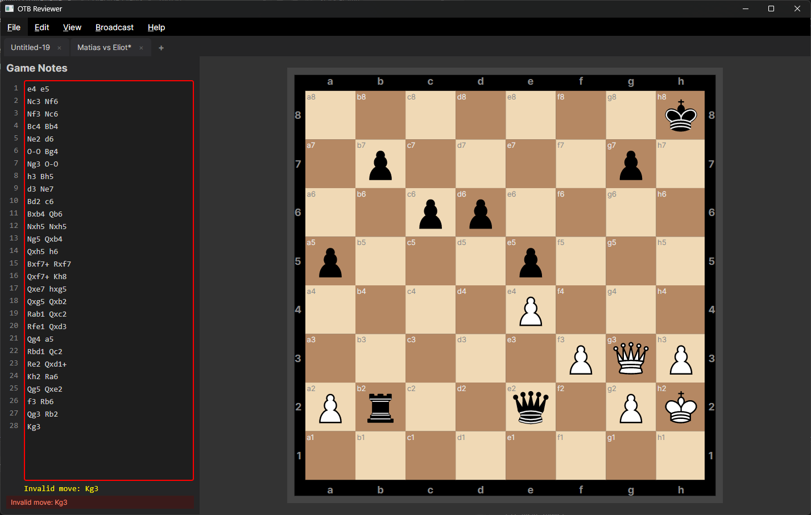Click the white pawn on f3
The height and width of the screenshot is (515, 811).
581,358
